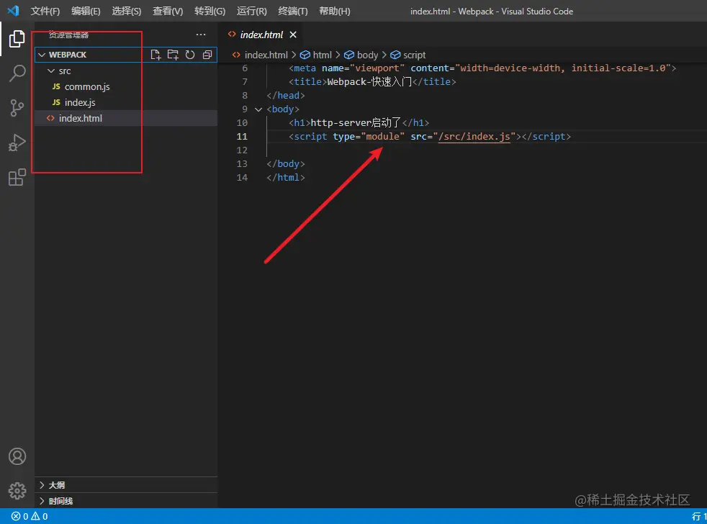The width and height of the screenshot is (707, 524).
Task: Open explorer more actions ellipsis
Action: 201,35
